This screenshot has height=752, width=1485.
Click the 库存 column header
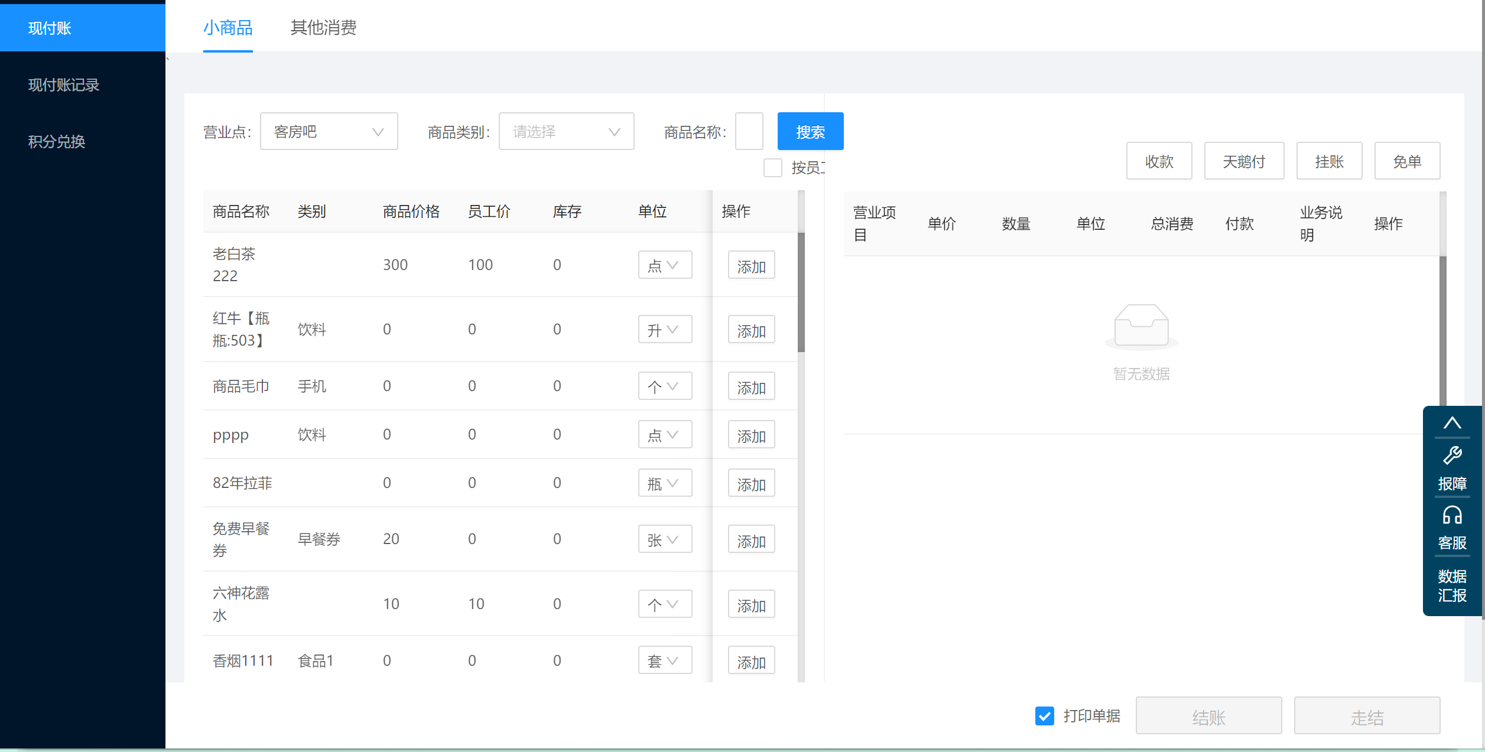coord(567,211)
